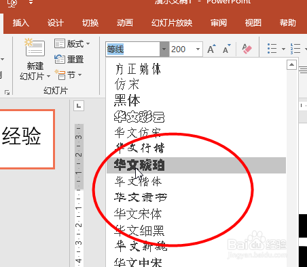The width and height of the screenshot is (307, 267).
Task: Clear all formatting with eraser icon
Action: pyautogui.click(x=247, y=49)
